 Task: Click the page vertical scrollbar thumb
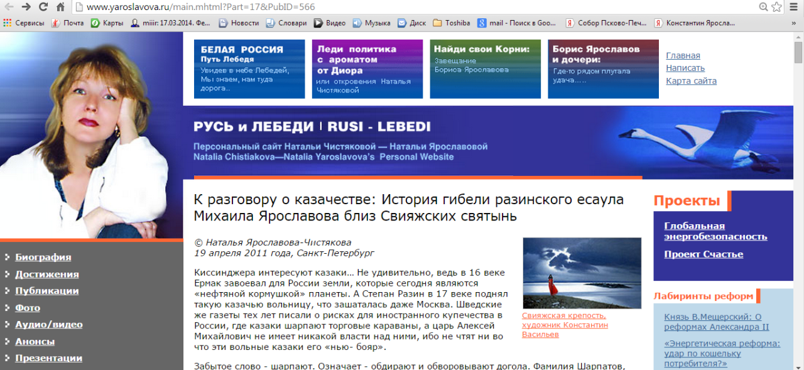tap(798, 53)
